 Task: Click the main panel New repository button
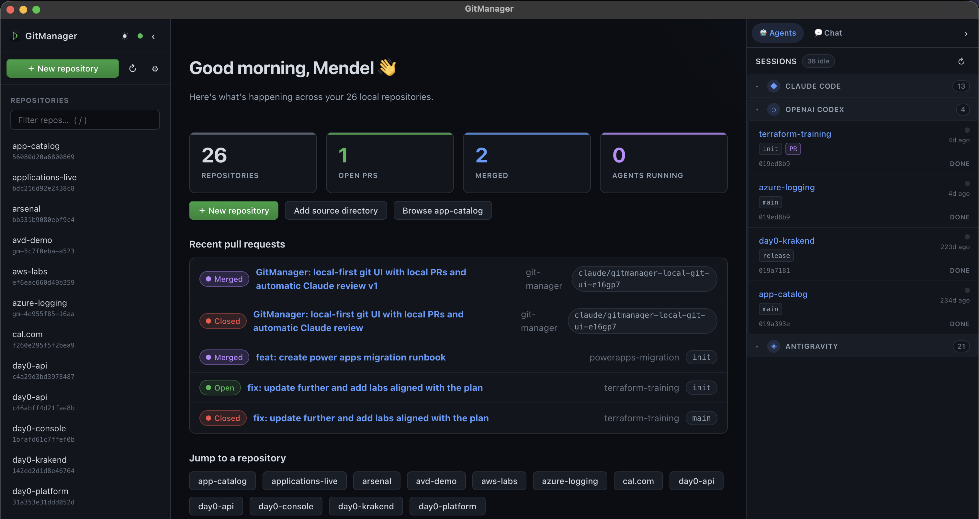(x=234, y=211)
